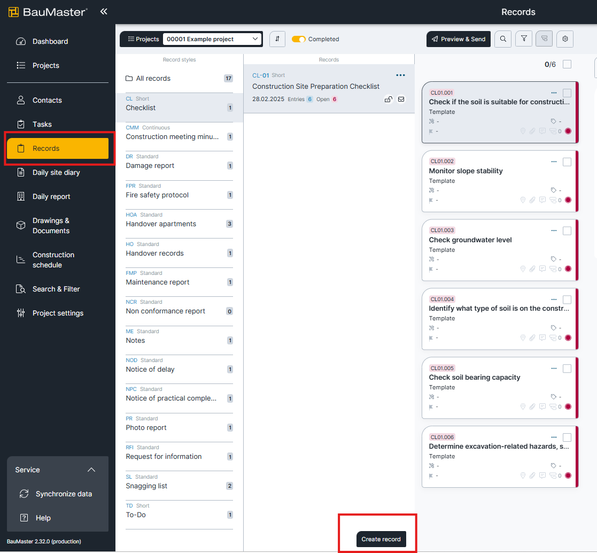Viewport: 597px width, 553px height.
Task: Click the sort order arrows button
Action: pyautogui.click(x=277, y=39)
